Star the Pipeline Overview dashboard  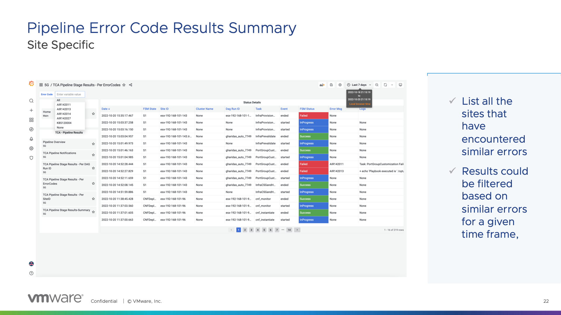pos(93,144)
